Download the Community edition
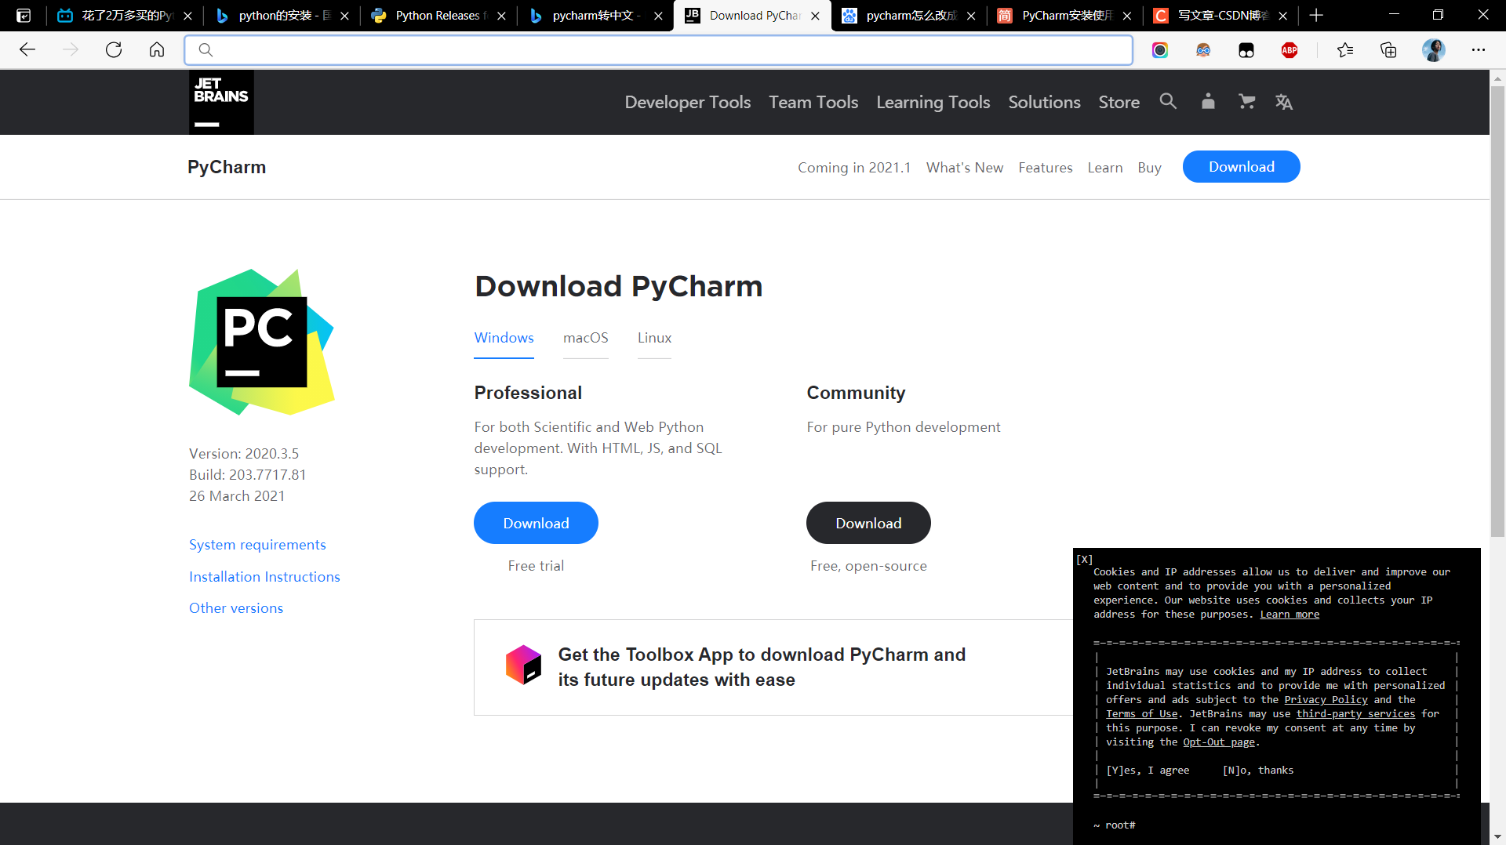 click(x=868, y=523)
